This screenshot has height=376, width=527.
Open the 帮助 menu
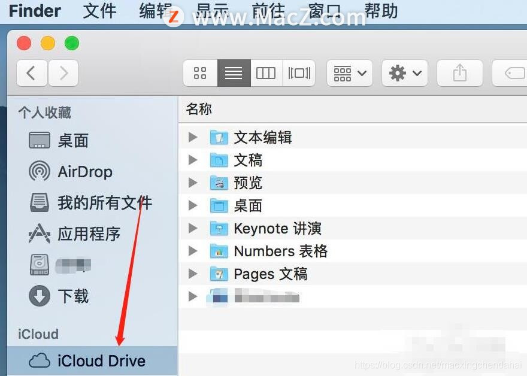click(381, 11)
